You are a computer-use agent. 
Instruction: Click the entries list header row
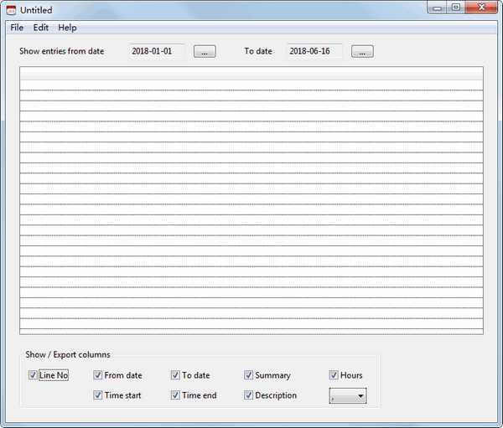pyautogui.click(x=251, y=74)
